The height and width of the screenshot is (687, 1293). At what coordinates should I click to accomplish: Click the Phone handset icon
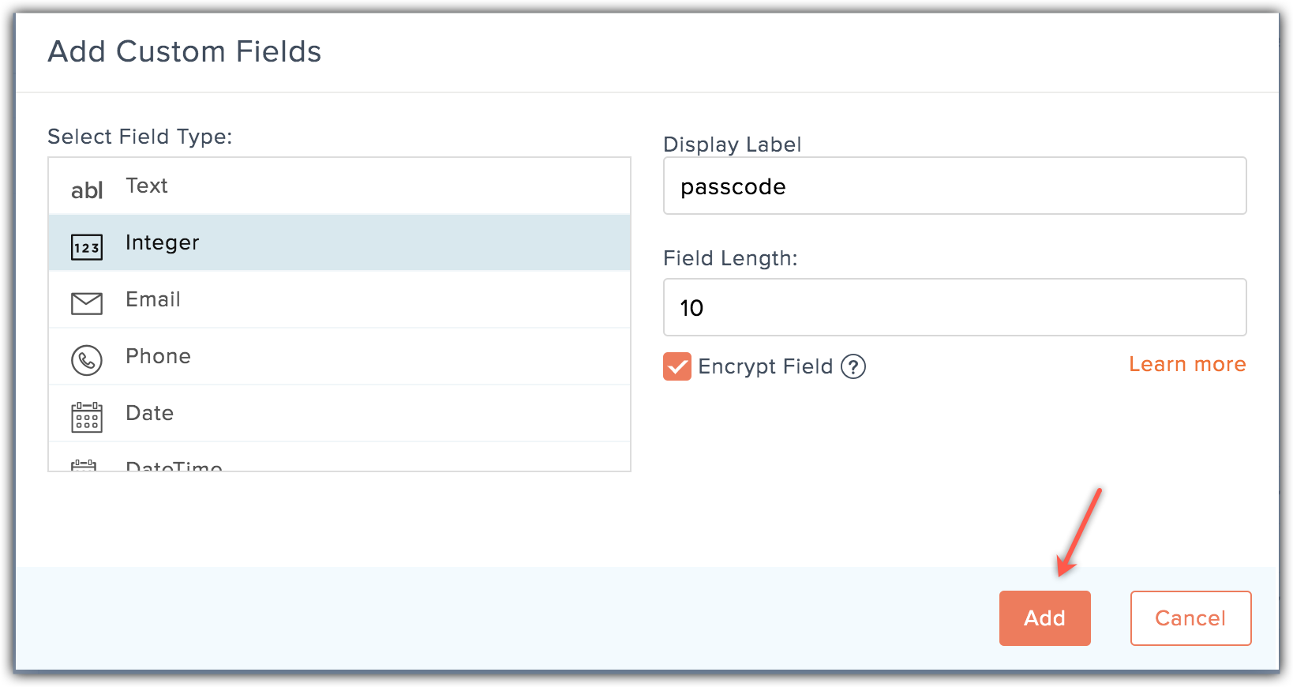click(87, 360)
